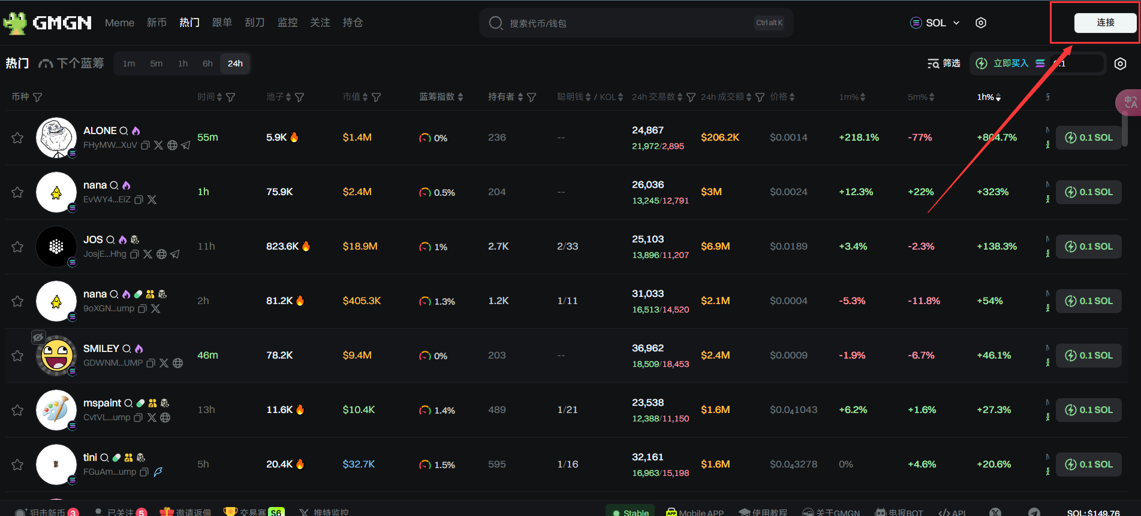Click the 搜索代币/钱包 search field
This screenshot has height=516, width=1141.
(636, 23)
